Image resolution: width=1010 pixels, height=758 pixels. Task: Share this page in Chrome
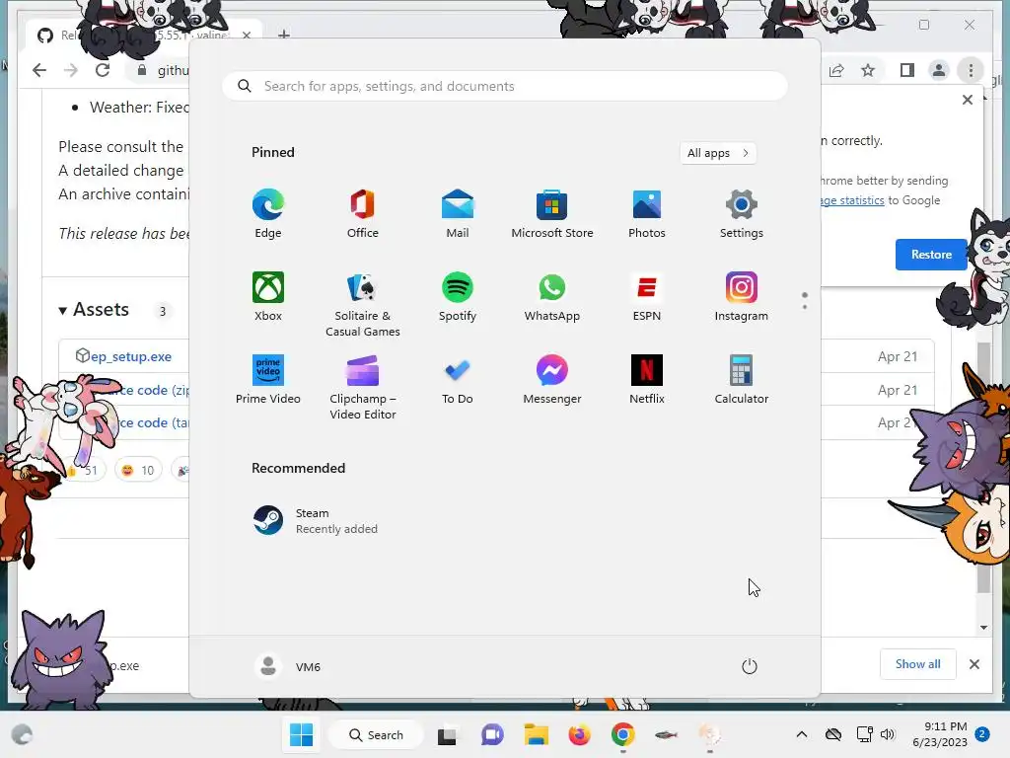click(x=836, y=70)
